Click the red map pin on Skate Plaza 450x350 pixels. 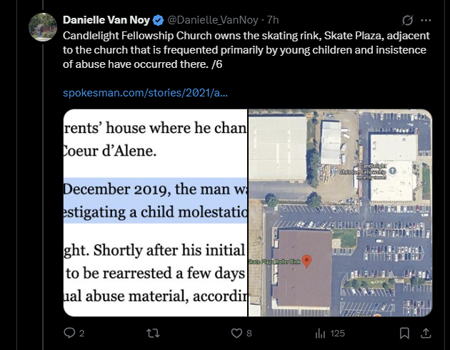coord(307,261)
